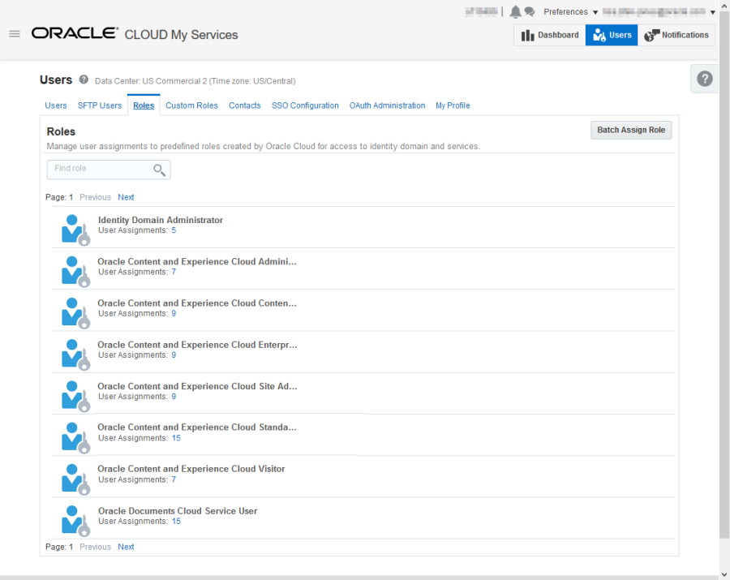Open Oracle Content and Experience Cloud Admini... role
Viewport: 730px width, 580px height.
click(197, 261)
